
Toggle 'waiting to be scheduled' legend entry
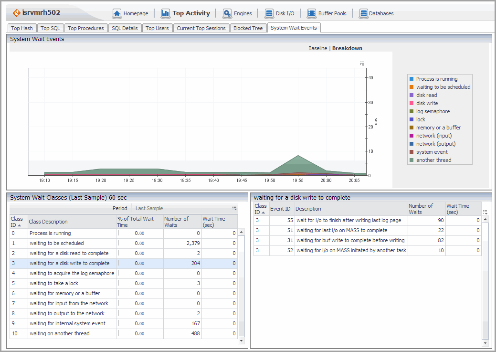pyautogui.click(x=443, y=87)
